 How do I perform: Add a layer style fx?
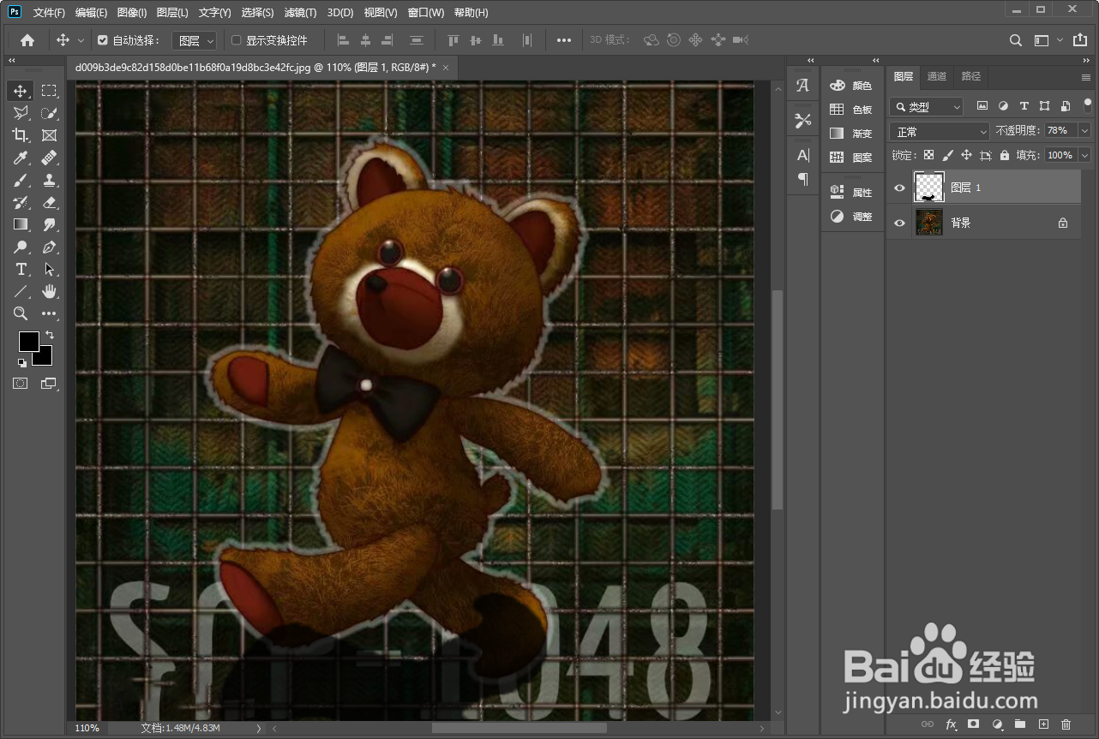click(x=951, y=724)
